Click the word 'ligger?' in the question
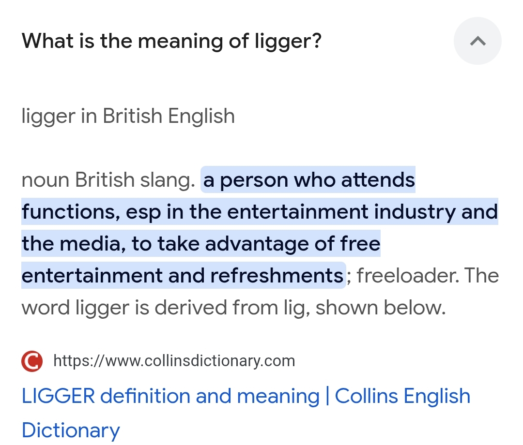 (x=288, y=42)
